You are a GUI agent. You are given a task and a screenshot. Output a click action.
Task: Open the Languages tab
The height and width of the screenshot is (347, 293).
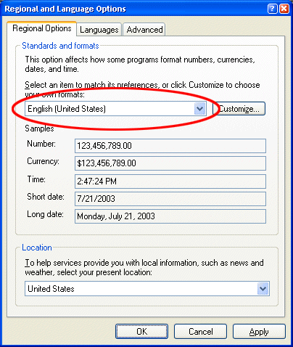(99, 30)
